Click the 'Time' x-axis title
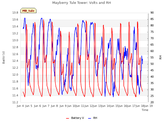Viewport: 164px width, 123px height. pos(145,110)
